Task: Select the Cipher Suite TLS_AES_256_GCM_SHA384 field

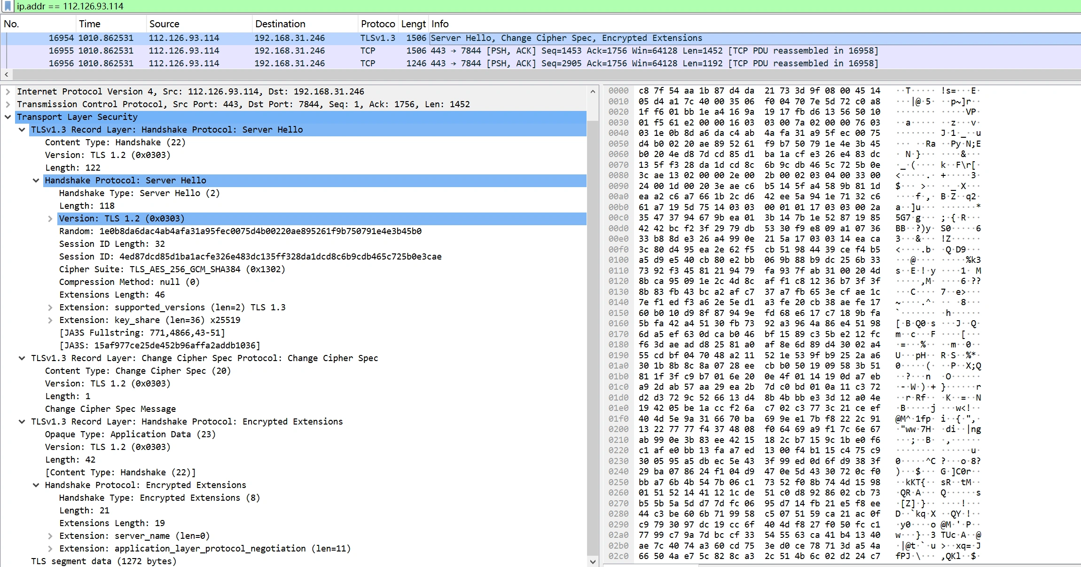Action: 172,269
